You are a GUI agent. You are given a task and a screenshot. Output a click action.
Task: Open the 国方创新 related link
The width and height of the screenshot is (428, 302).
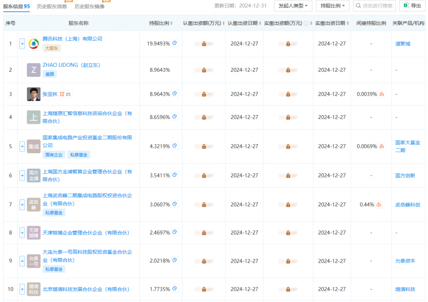point(405,175)
